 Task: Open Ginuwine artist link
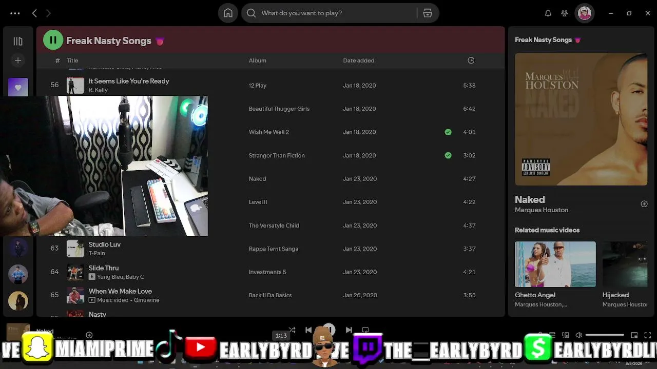coord(146,300)
